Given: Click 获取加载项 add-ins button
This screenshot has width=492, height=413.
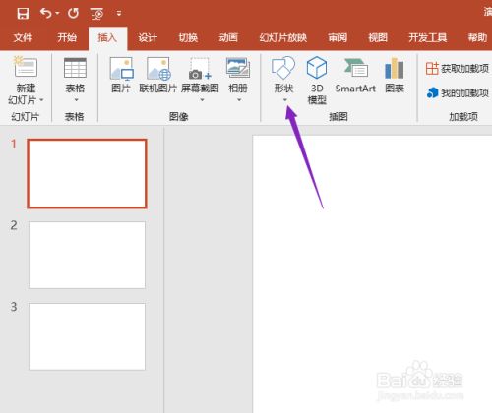Looking at the screenshot, I should tap(458, 69).
